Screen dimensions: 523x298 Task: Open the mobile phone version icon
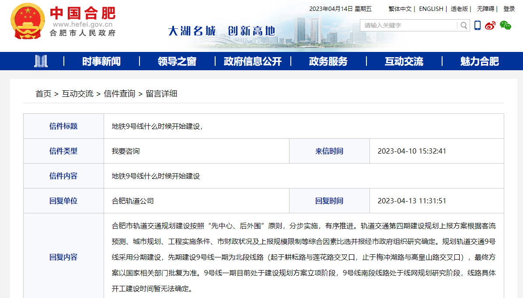(478, 25)
